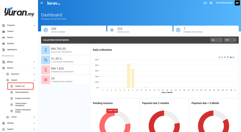The height and width of the screenshot is (132, 241).
Task: Click the chart zoom out icon
Action: (x=222, y=57)
